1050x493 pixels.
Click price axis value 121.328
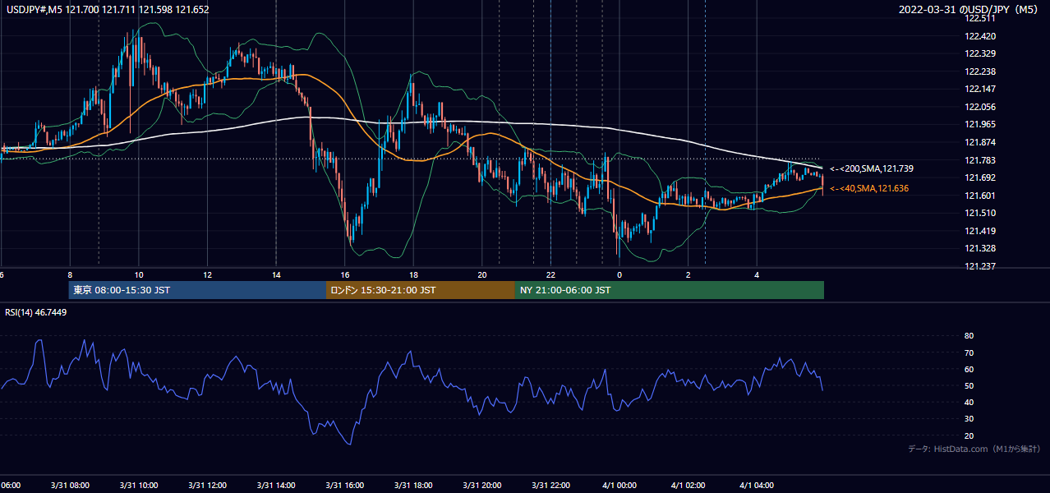coord(981,248)
